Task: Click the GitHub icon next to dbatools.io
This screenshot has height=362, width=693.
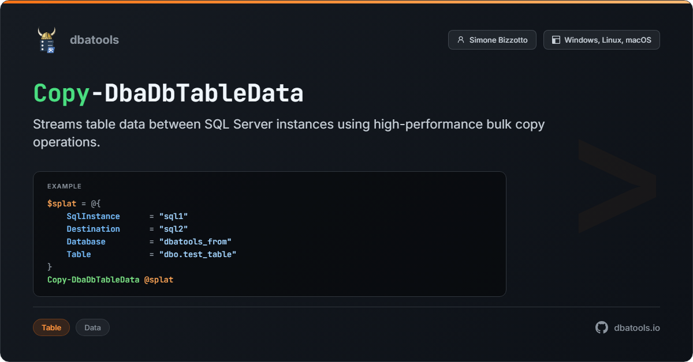Action: pyautogui.click(x=602, y=327)
